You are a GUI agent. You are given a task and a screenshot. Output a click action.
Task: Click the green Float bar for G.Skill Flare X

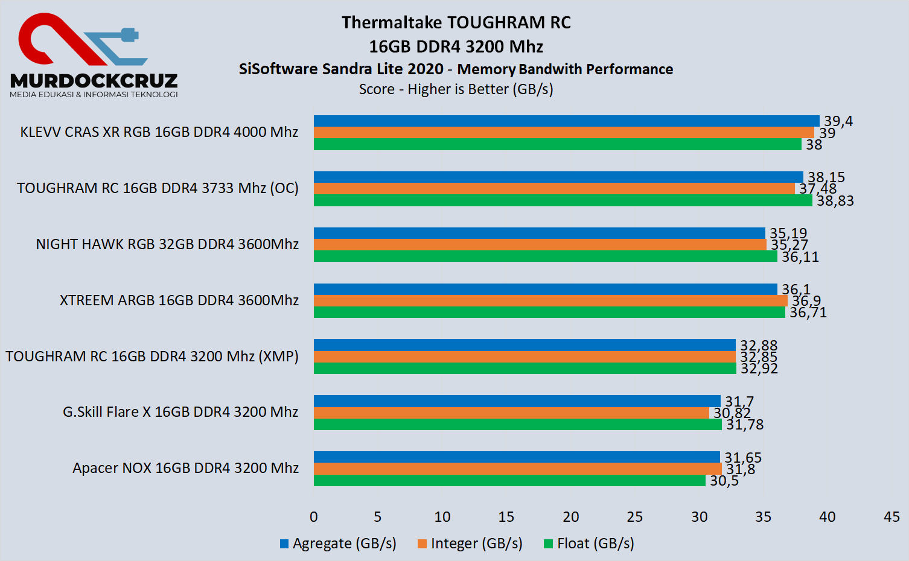coord(518,425)
